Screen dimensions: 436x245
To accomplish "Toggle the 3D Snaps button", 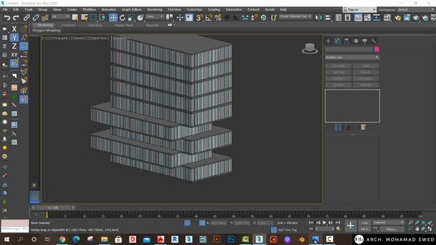I will (200, 18).
